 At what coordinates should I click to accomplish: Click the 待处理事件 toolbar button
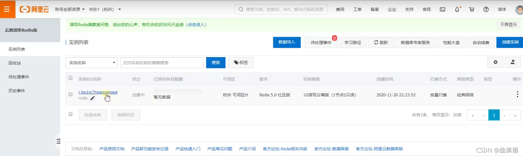point(321,42)
